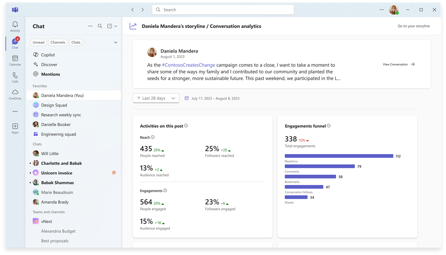Open the Last 28 days dropdown
Image resolution: width=446 pixels, height=255 pixels.
pyautogui.click(x=156, y=98)
